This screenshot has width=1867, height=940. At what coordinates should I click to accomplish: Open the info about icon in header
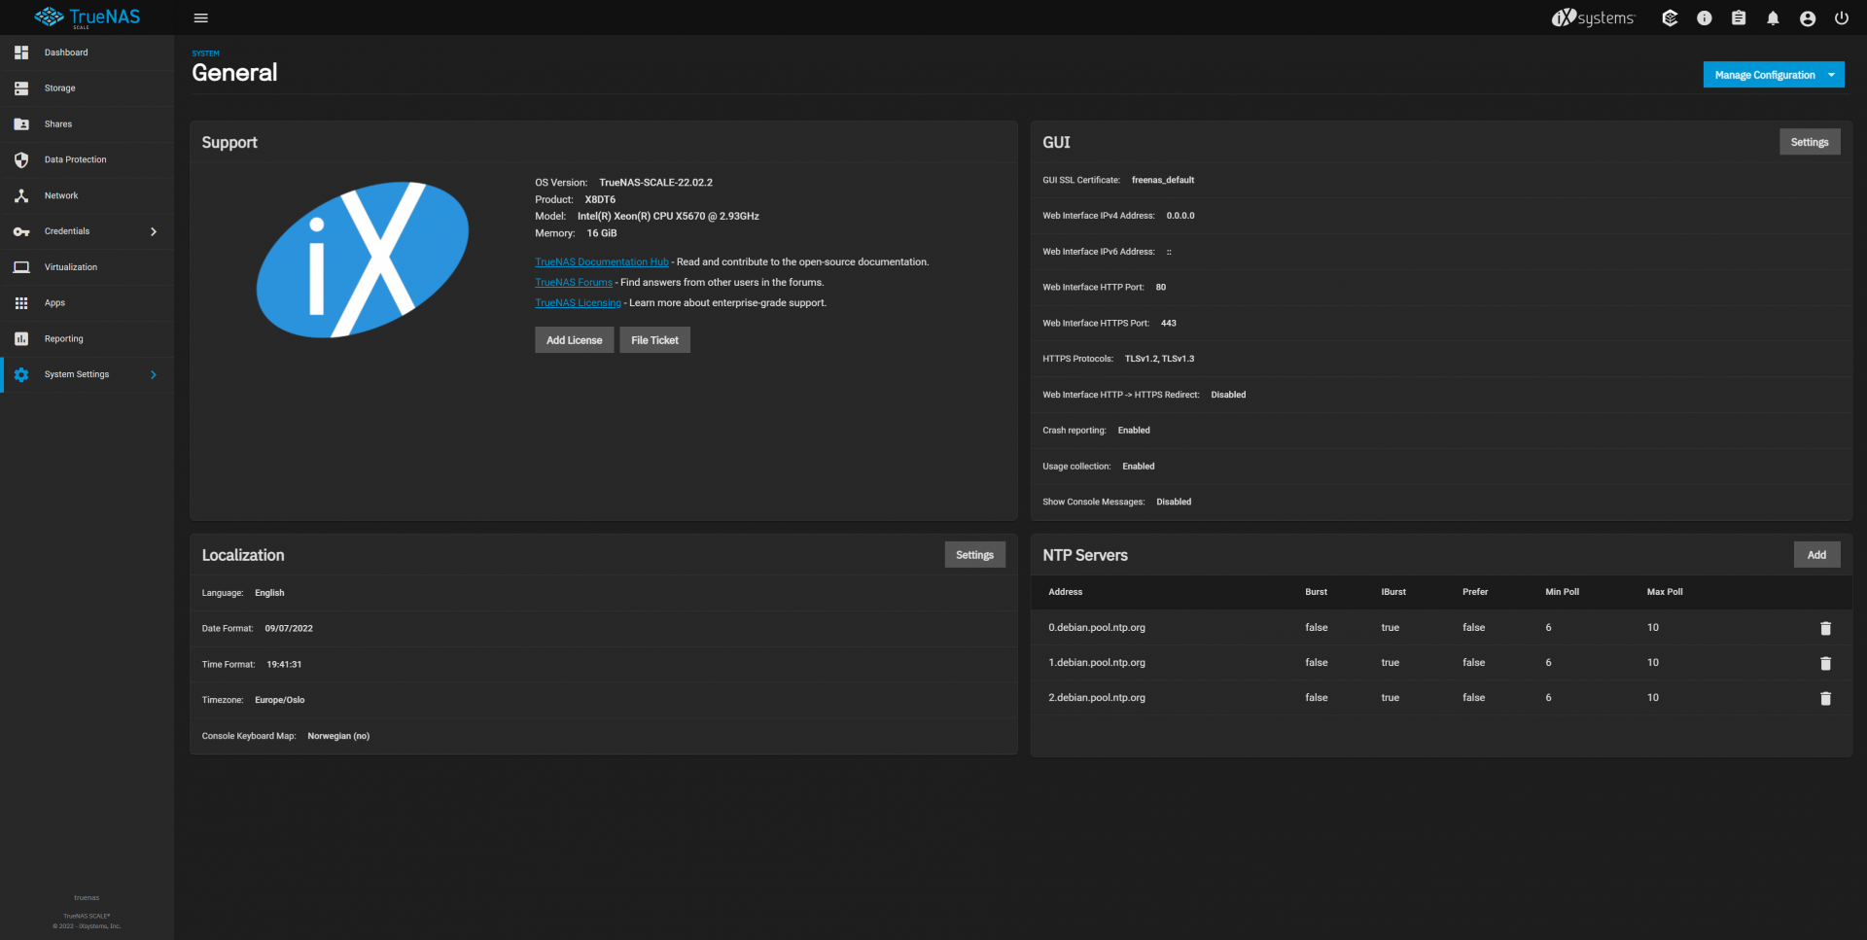(x=1705, y=17)
